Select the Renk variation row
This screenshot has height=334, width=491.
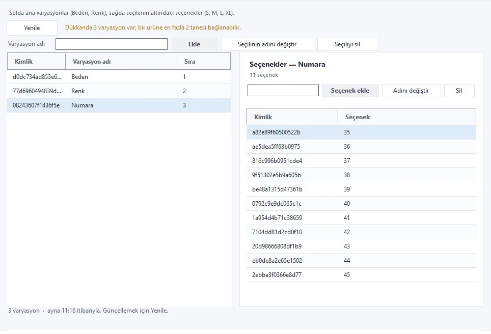point(119,91)
